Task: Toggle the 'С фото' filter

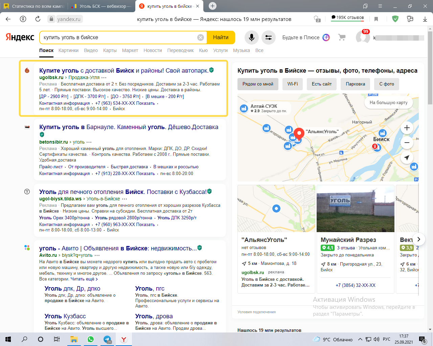Action: coord(387,84)
